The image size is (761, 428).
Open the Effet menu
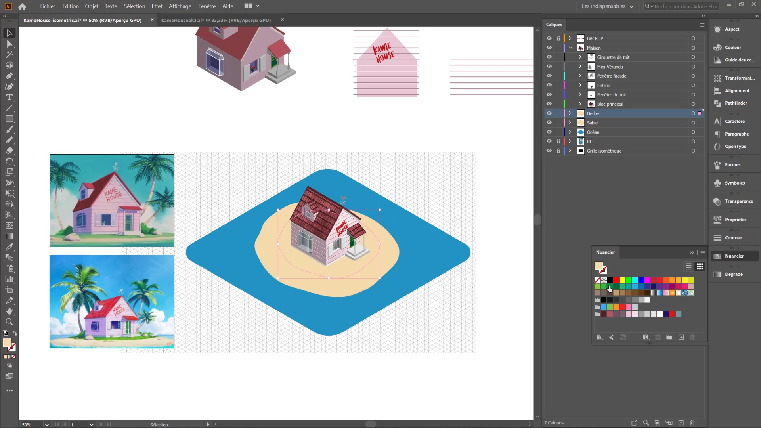[157, 6]
